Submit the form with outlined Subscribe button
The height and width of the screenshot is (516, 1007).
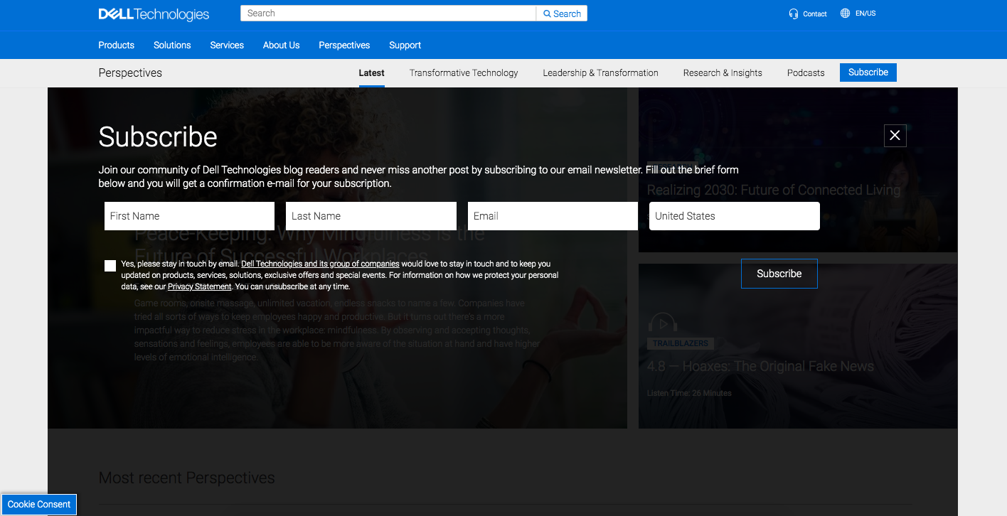point(779,274)
